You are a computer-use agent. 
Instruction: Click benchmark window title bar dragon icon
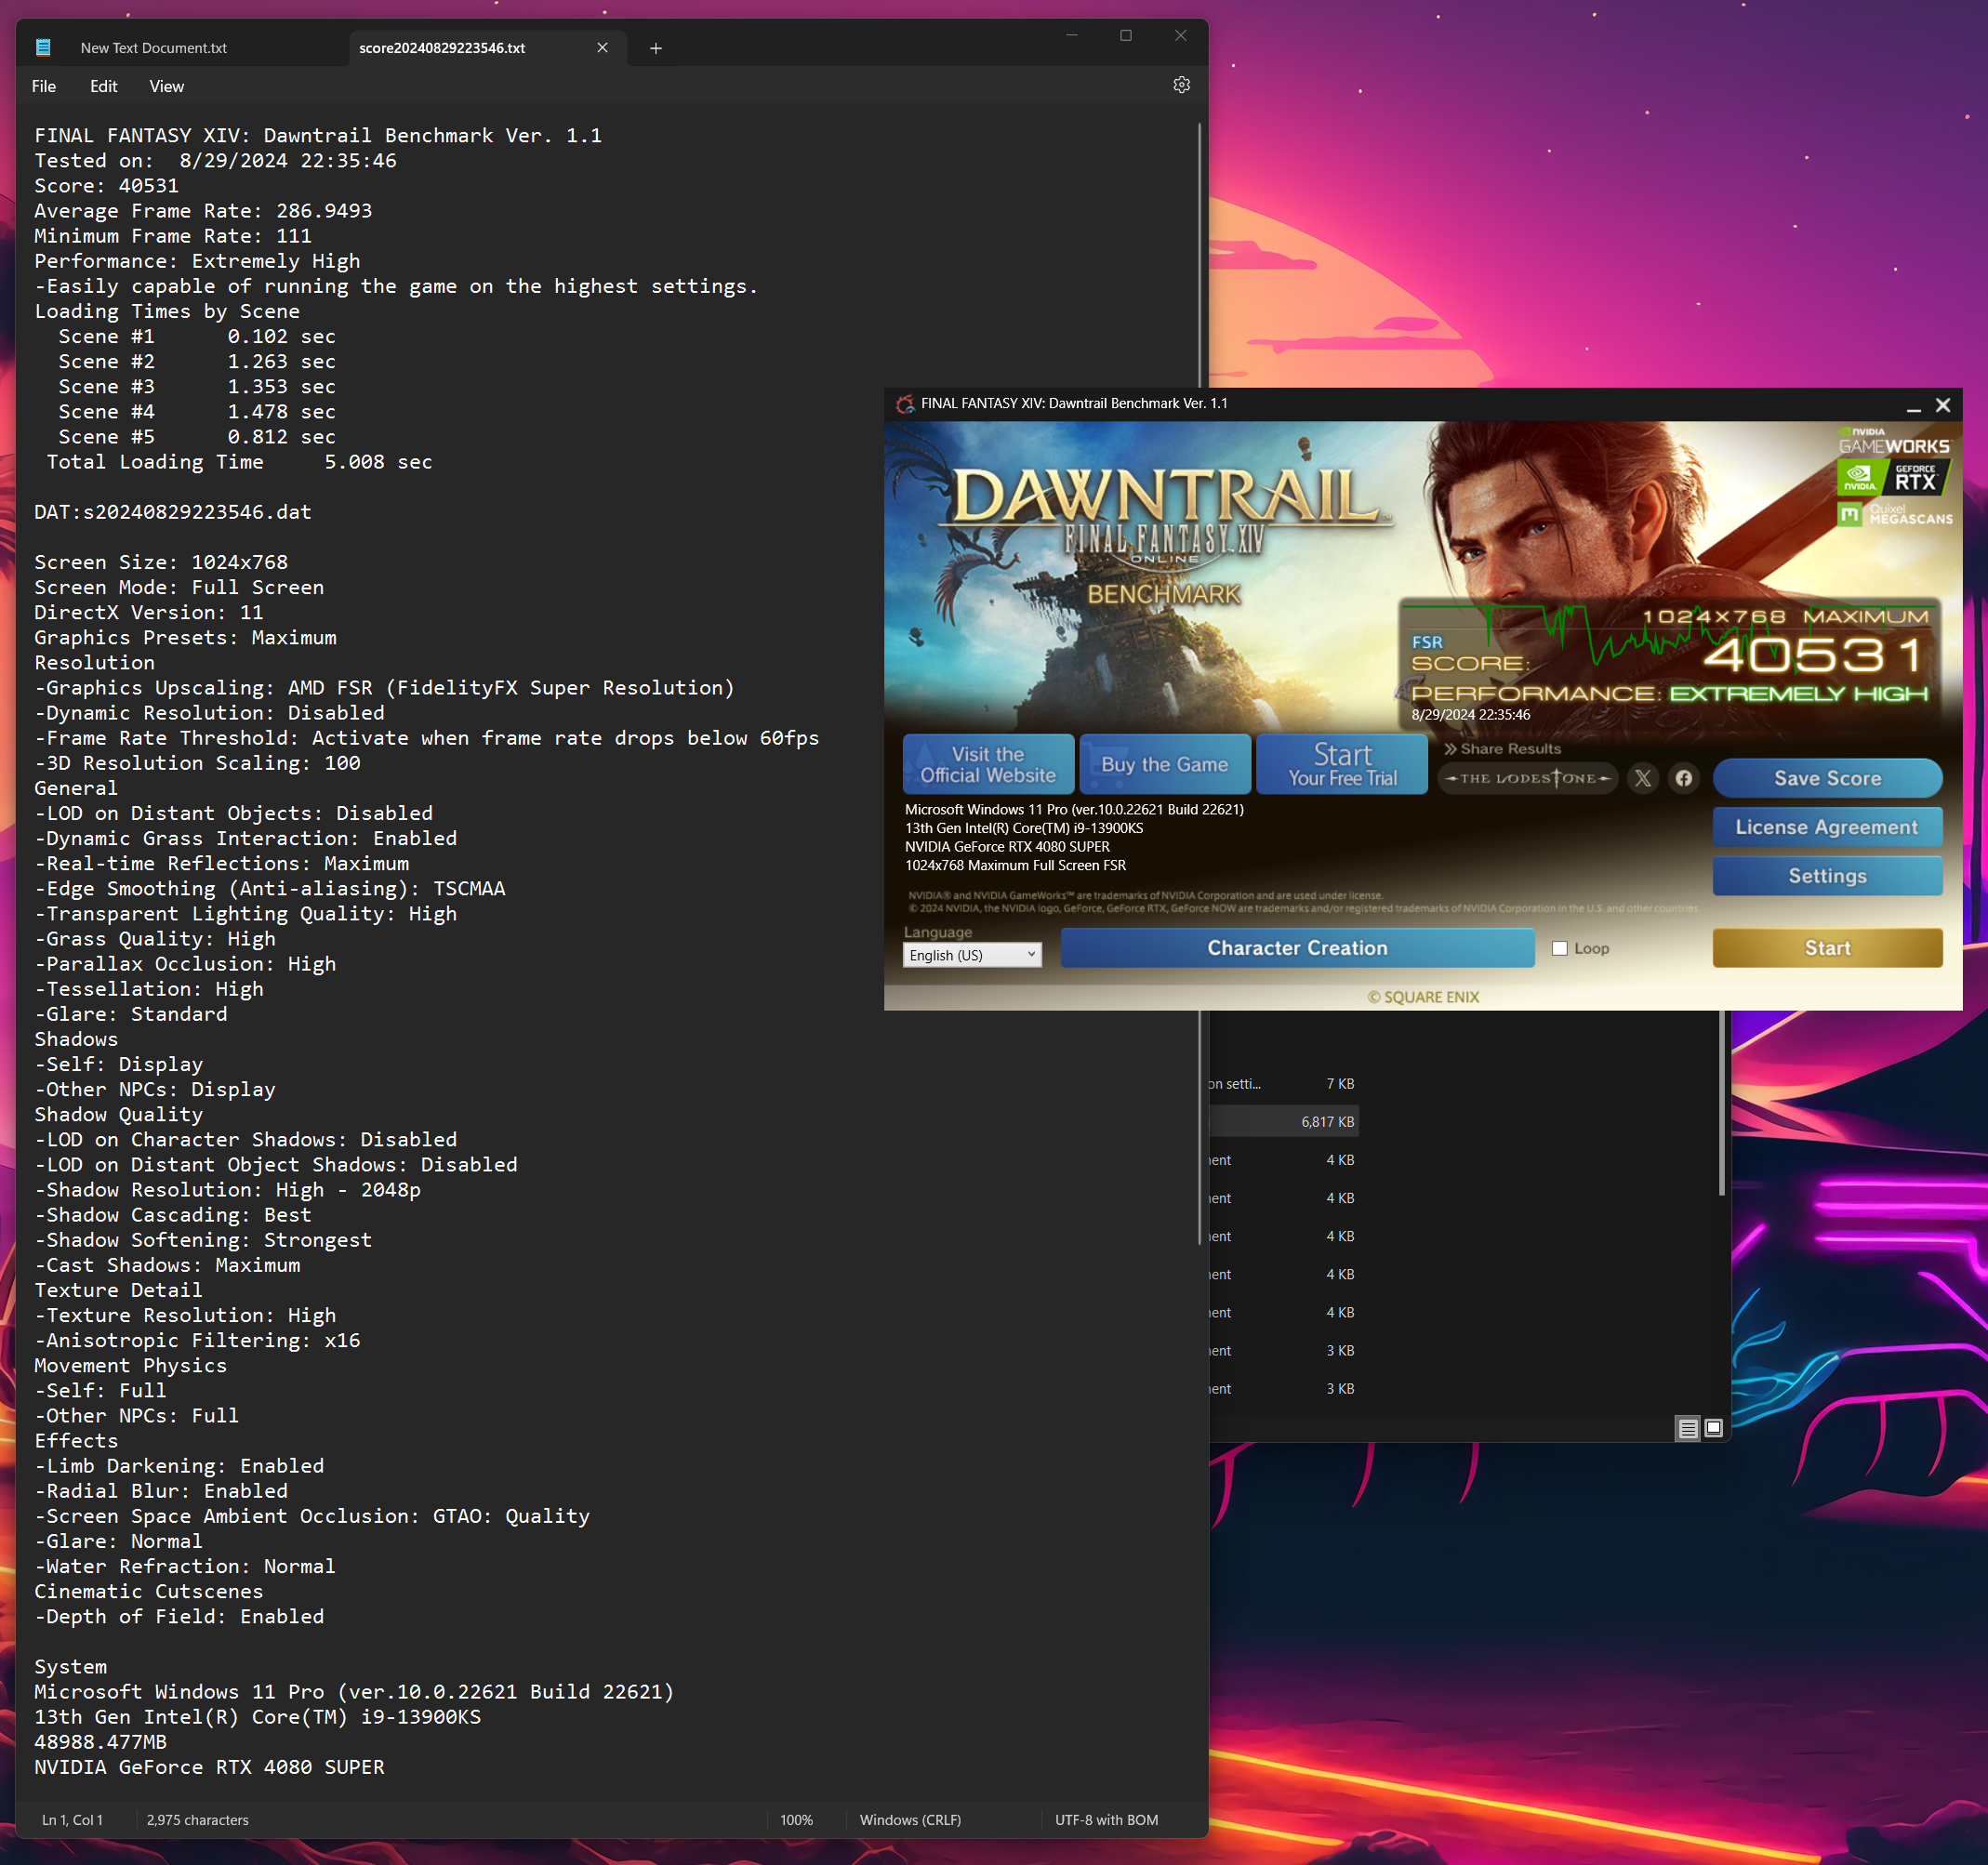tap(905, 404)
